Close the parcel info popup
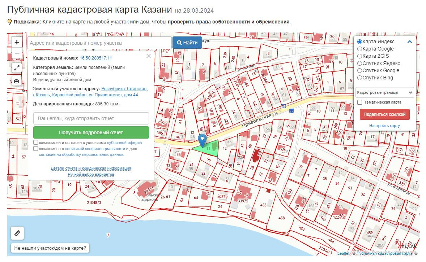 148,56
